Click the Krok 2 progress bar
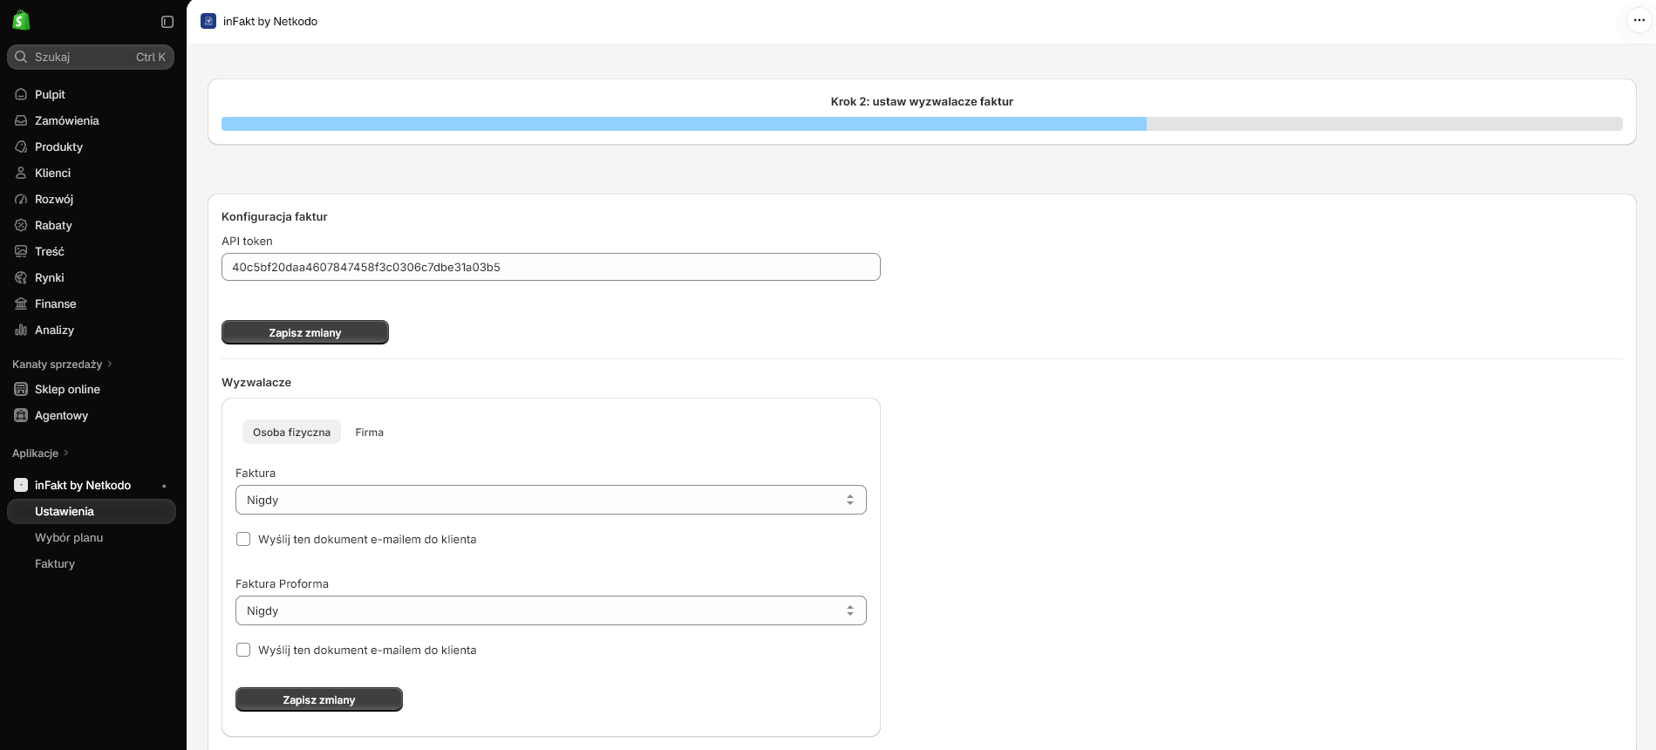 [922, 124]
